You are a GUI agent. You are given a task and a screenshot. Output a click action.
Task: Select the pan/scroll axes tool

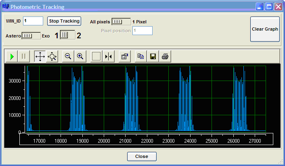[40, 57]
